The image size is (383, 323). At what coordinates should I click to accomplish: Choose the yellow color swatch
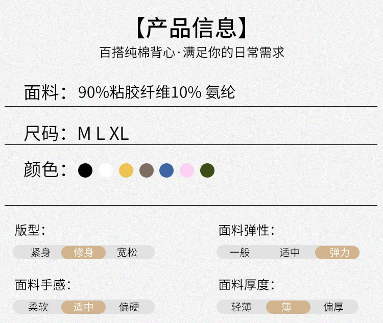(126, 170)
